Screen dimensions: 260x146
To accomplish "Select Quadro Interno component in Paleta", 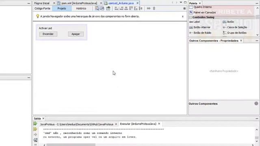I will pyautogui.click(x=200, y=7).
